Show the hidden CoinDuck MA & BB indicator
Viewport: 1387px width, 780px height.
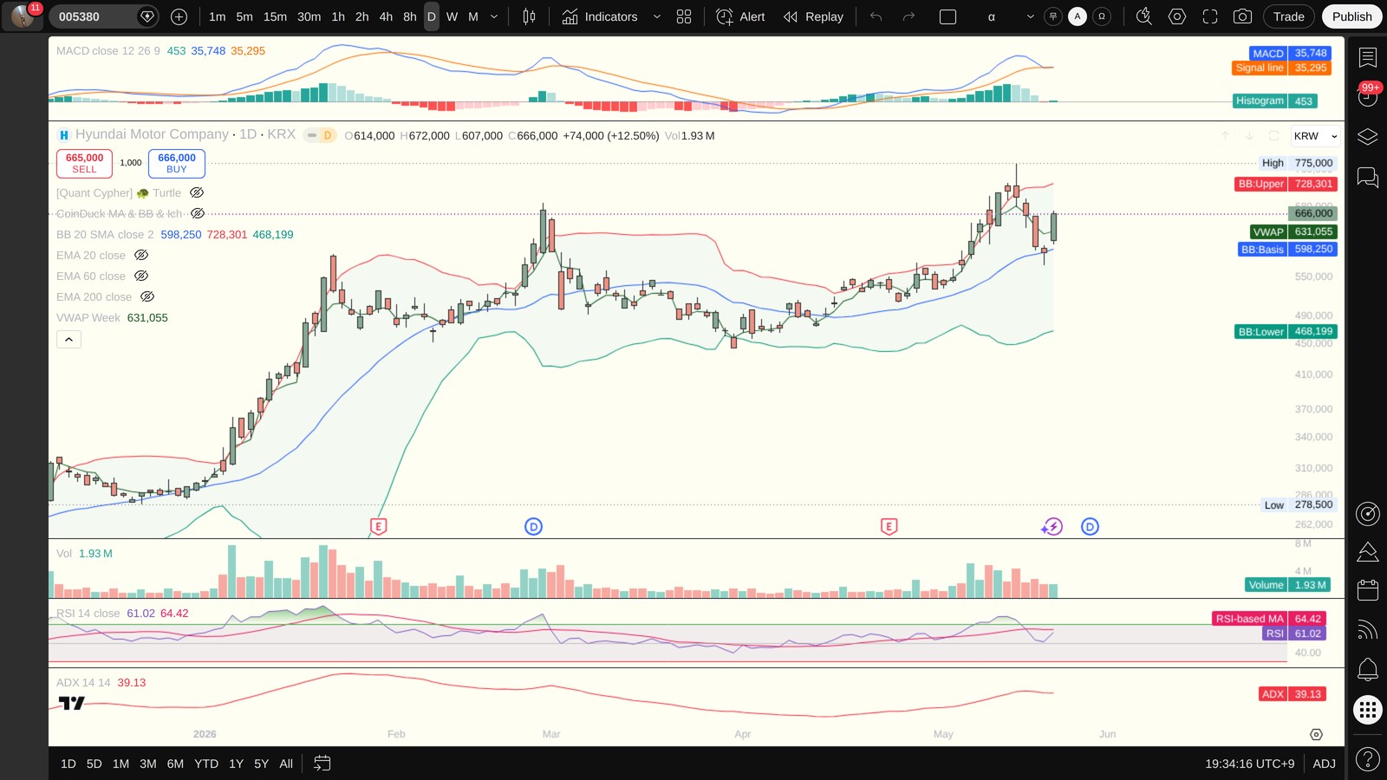point(198,213)
